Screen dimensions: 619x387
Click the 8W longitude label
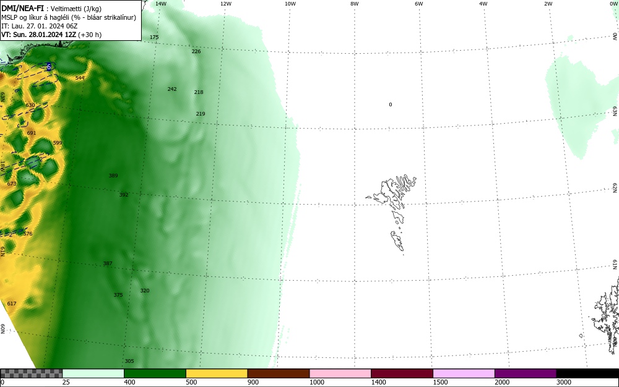(x=355, y=4)
